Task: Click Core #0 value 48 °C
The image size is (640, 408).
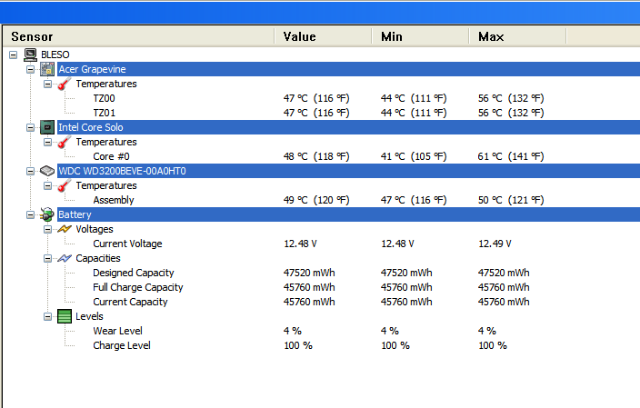Action: (316, 156)
